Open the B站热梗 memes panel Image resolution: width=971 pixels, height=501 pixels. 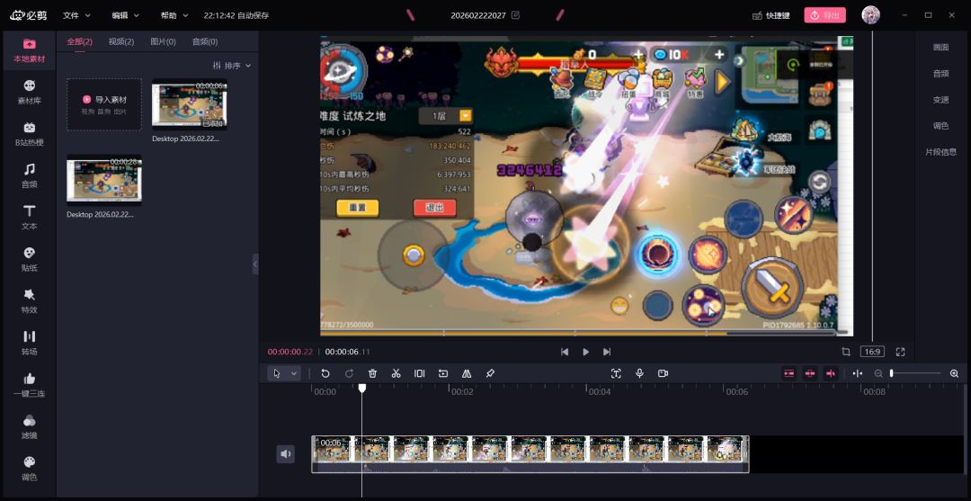point(29,134)
